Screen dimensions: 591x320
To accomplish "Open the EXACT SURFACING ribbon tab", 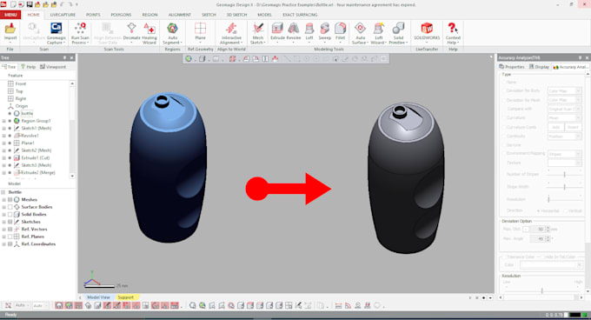I will [300, 15].
